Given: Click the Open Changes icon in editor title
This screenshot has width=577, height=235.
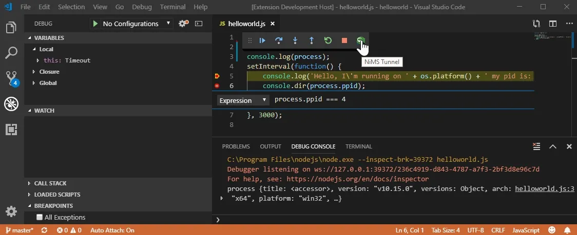Looking at the screenshot, I should pos(536,24).
